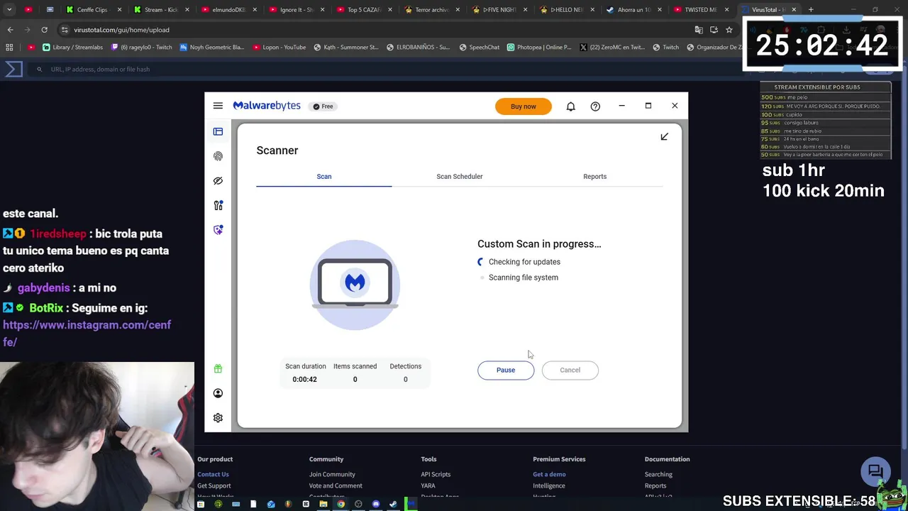Open Join Community link
Viewport: 908px width, 511px height.
(332, 474)
